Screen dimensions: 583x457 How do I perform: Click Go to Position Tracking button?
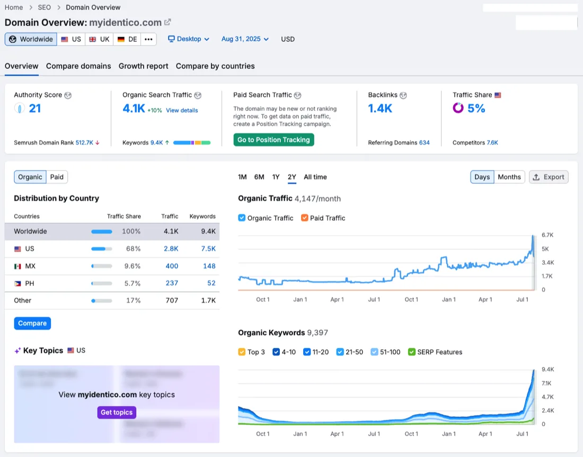pos(273,140)
